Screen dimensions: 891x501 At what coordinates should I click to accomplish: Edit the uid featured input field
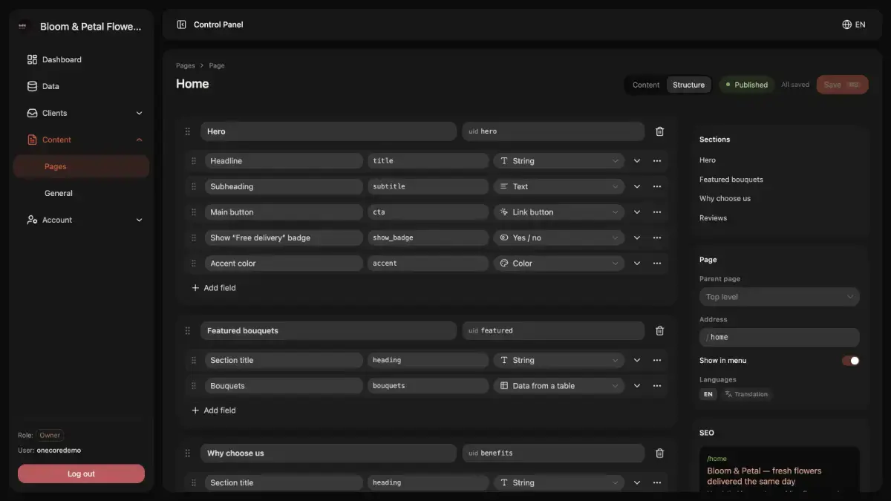click(x=553, y=331)
